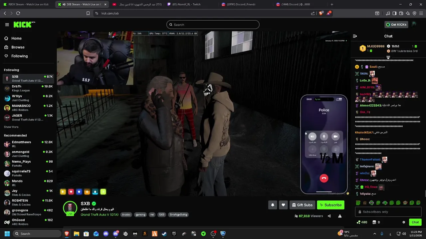Show hidden system tray icons
Viewport: 426px width, 239px height.
374,234
